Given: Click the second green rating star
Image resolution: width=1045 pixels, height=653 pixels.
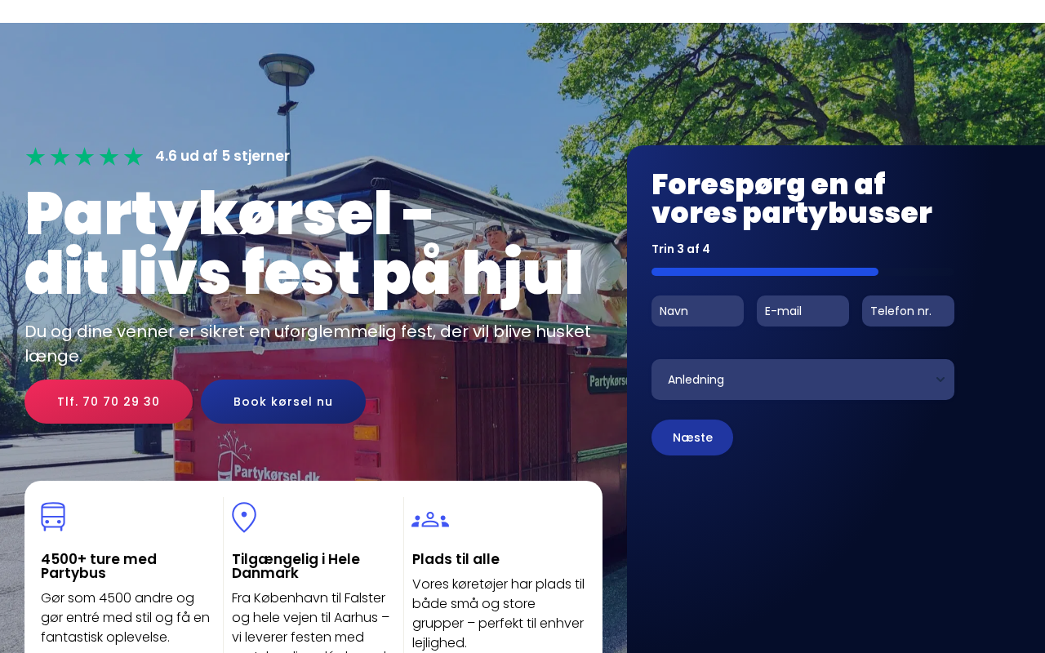Looking at the screenshot, I should coord(60,157).
